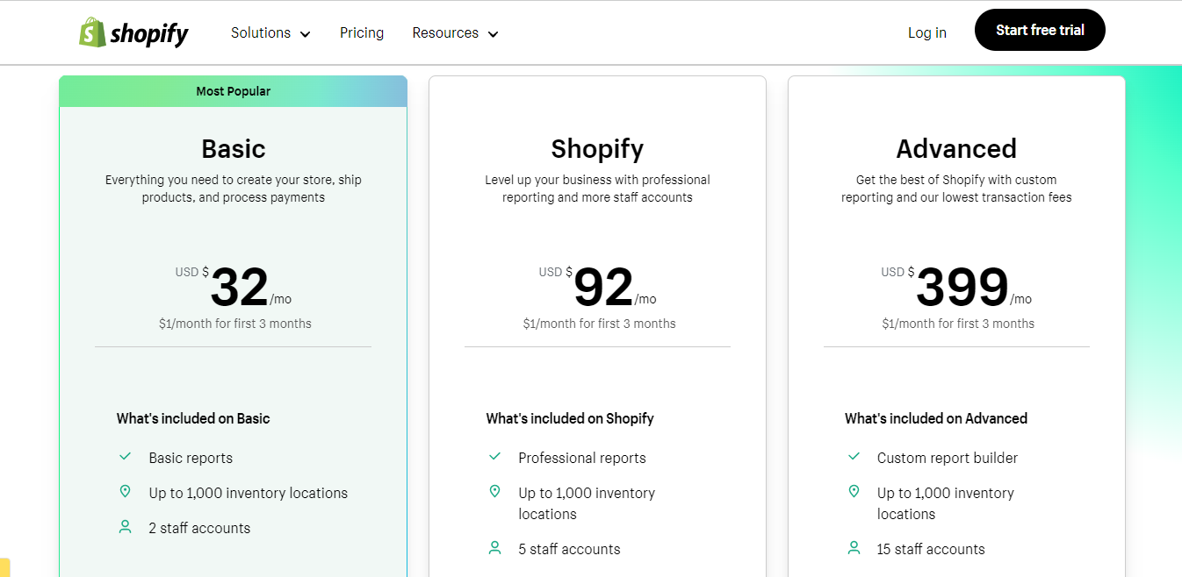Image resolution: width=1182 pixels, height=577 pixels.
Task: Click the Most Popular banner
Action: [x=233, y=91]
